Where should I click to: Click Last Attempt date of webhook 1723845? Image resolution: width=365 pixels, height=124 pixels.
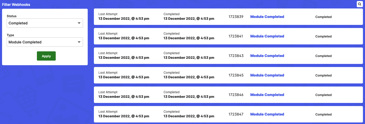124,77
